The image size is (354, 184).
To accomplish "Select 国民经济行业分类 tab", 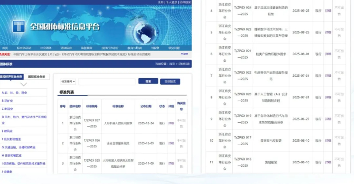I will (x=12, y=76).
